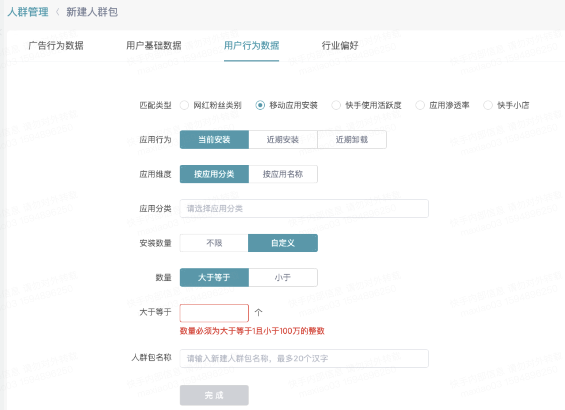
Task: Pick 大于等于 quantity comparison
Action: click(x=214, y=277)
